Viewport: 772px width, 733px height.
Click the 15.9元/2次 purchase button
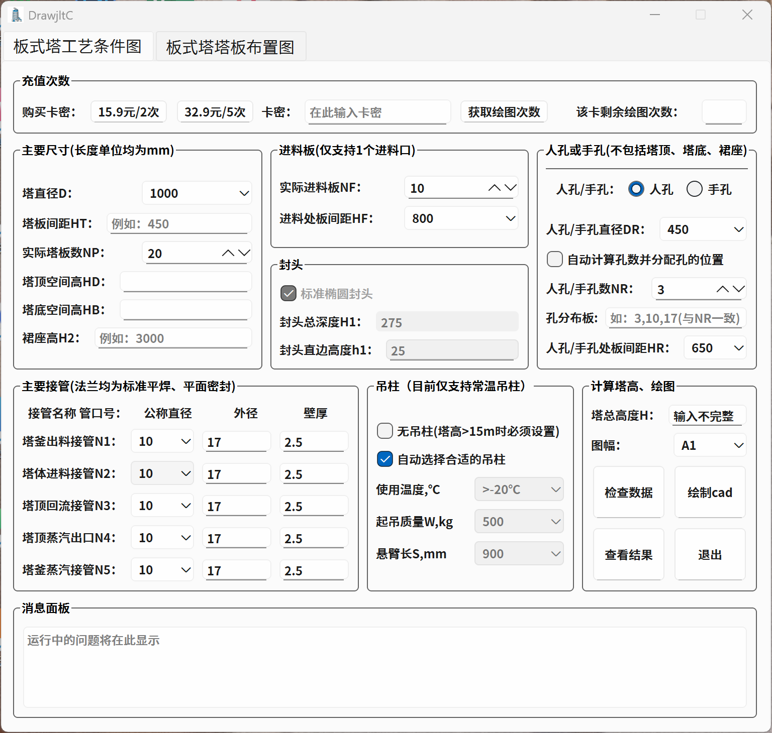[x=129, y=111]
